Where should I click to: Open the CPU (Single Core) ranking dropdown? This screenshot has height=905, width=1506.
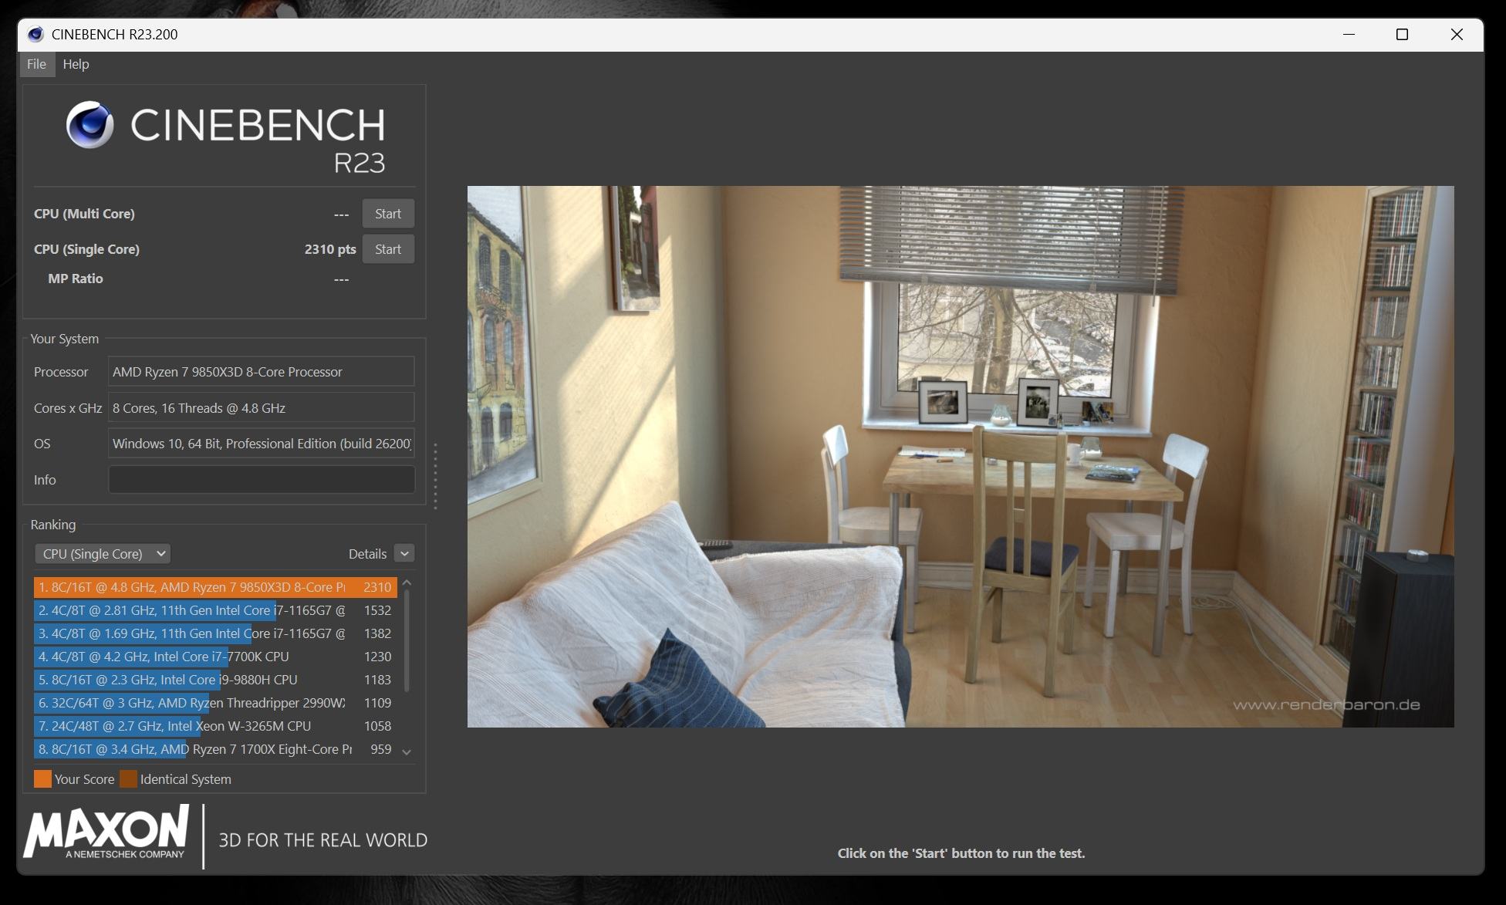pos(103,554)
